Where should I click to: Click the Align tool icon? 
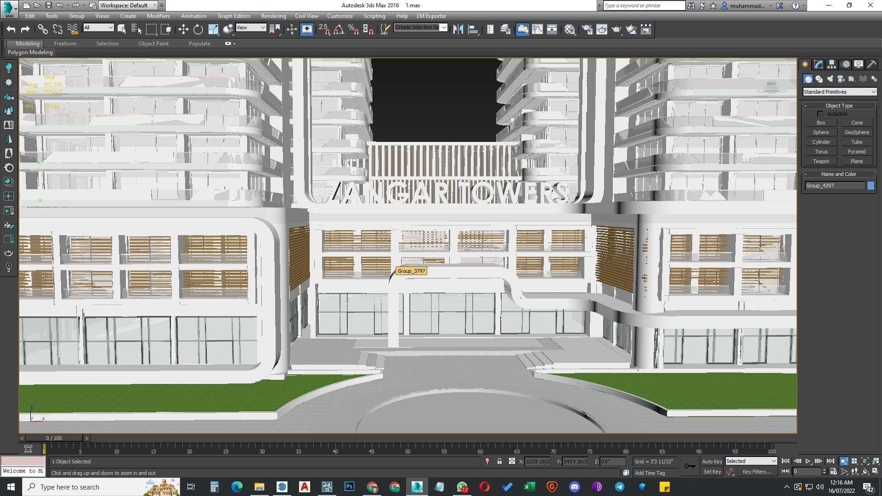pyautogui.click(x=473, y=29)
